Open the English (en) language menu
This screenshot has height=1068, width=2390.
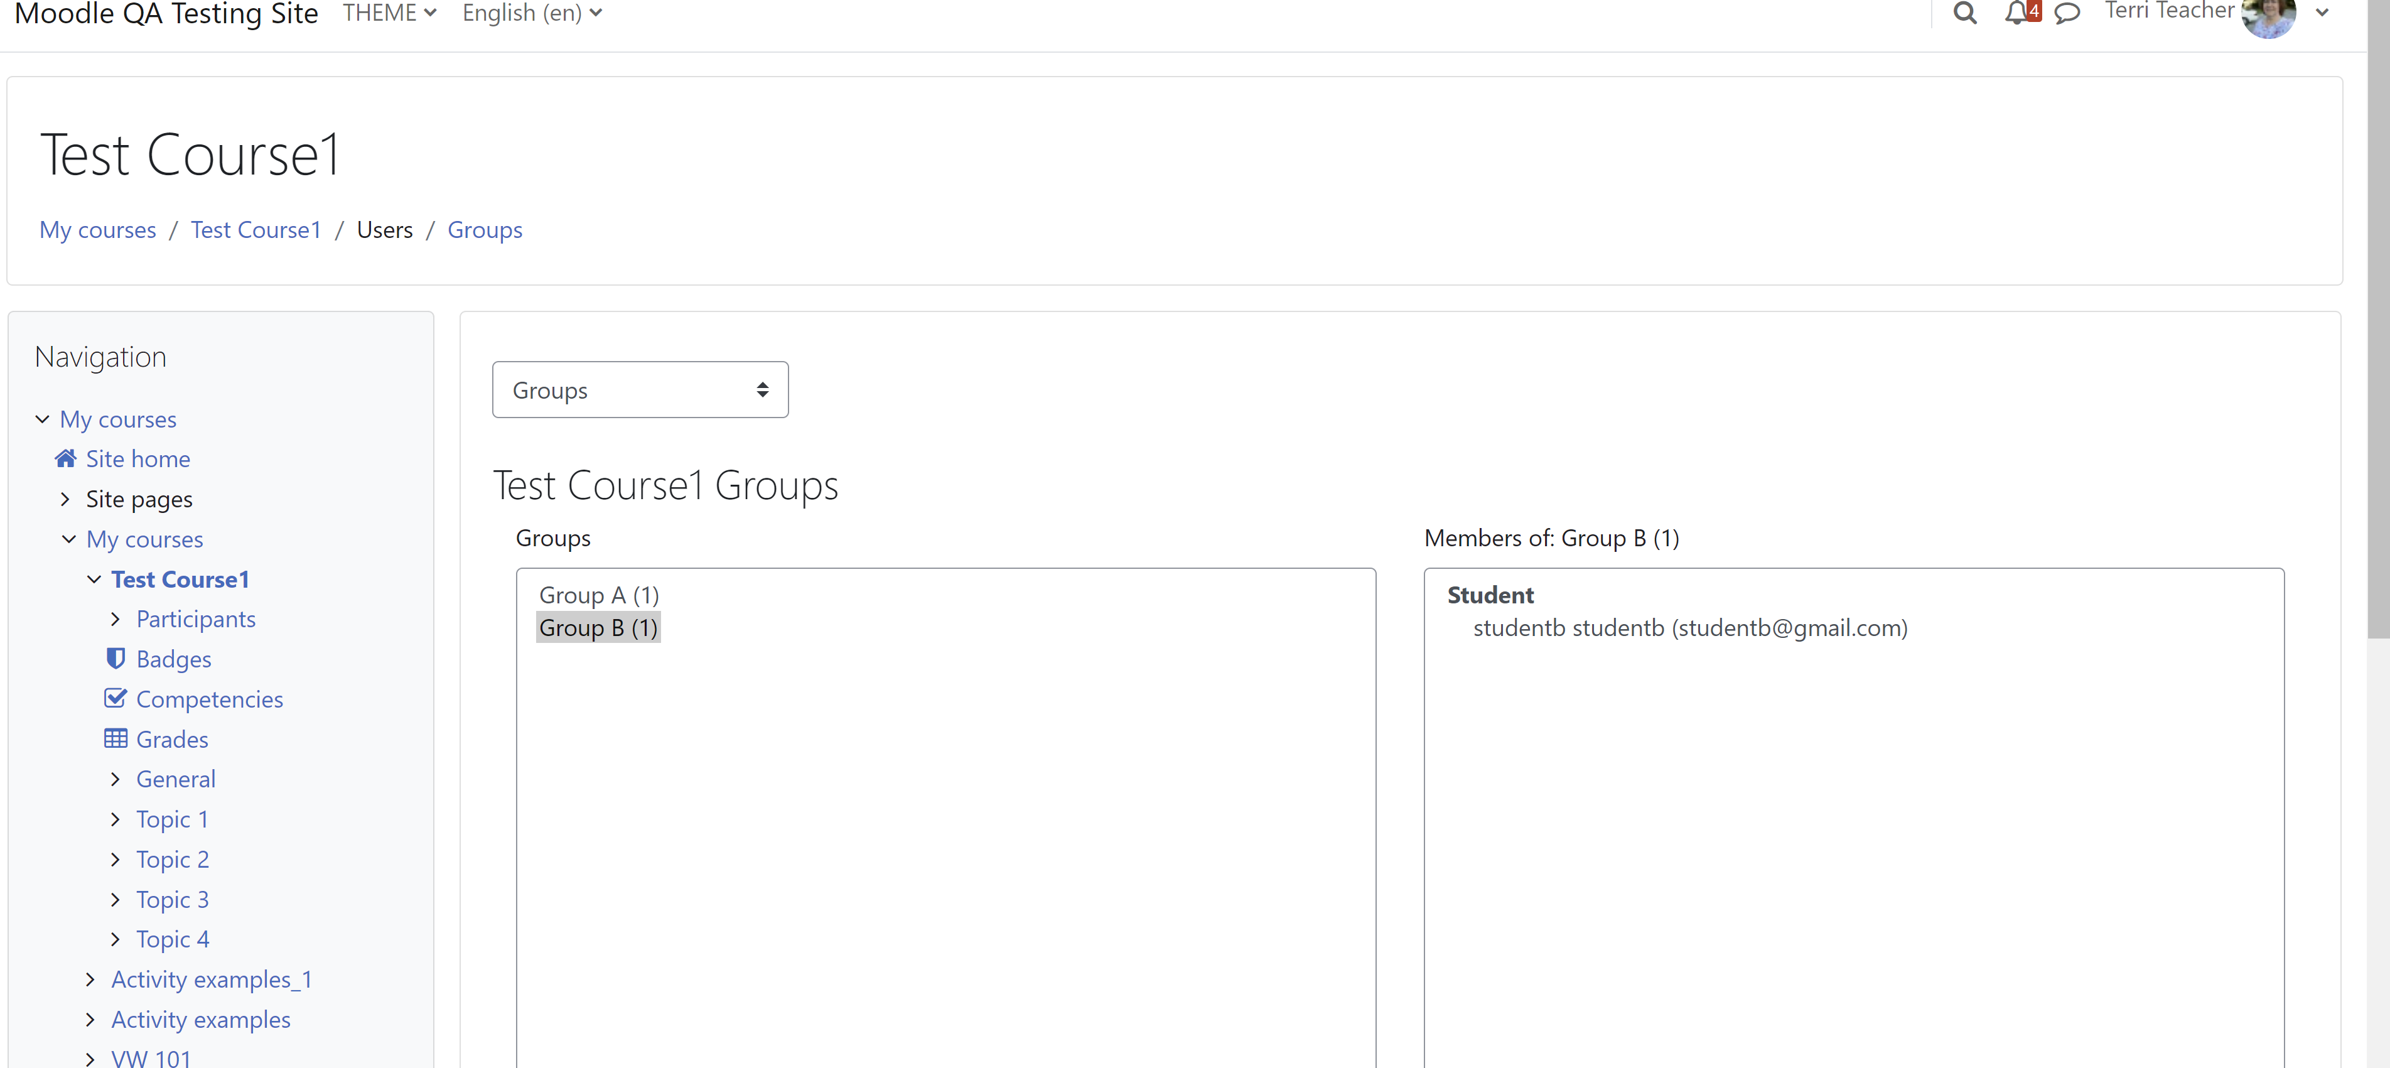pyautogui.click(x=532, y=13)
